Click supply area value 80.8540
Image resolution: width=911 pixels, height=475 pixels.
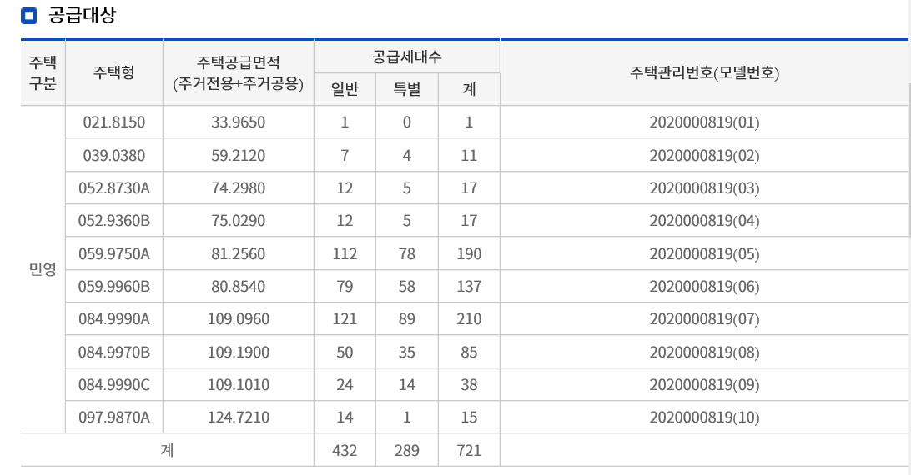point(239,287)
